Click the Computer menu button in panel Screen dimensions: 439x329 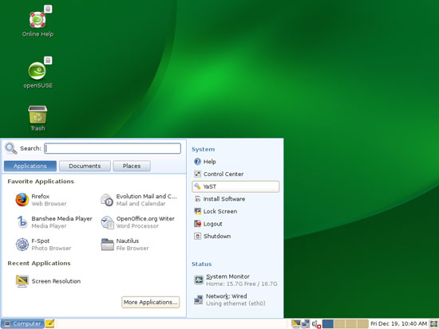coord(22,323)
